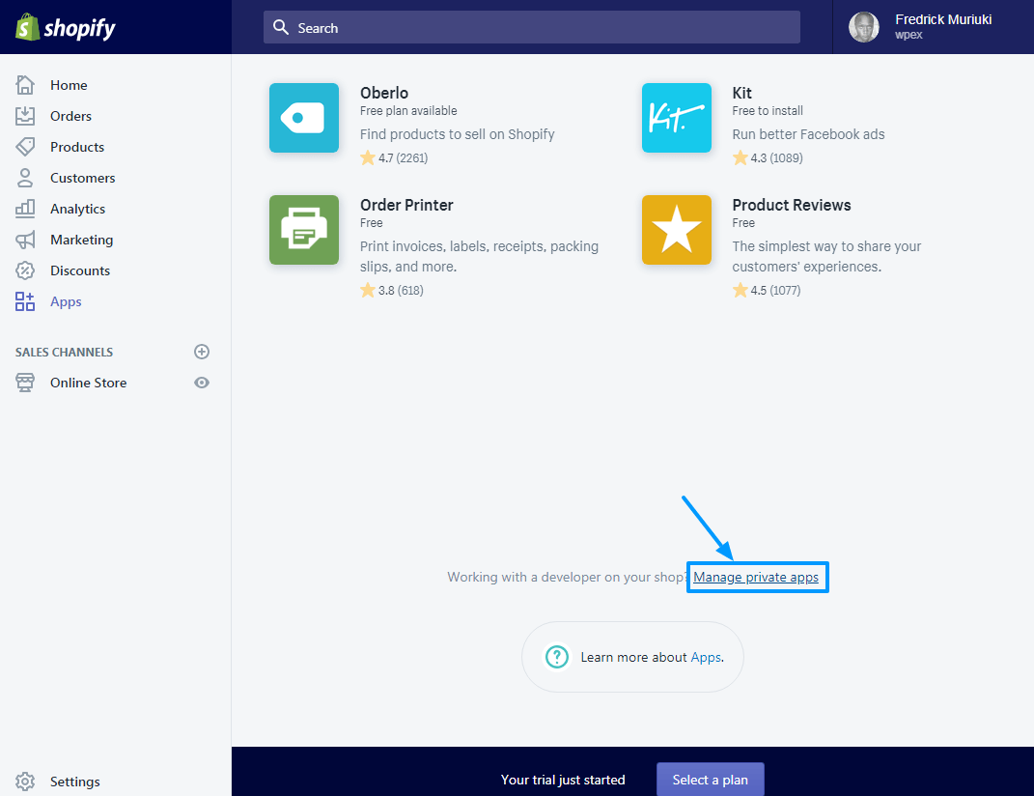Open the Kit app icon

click(676, 118)
